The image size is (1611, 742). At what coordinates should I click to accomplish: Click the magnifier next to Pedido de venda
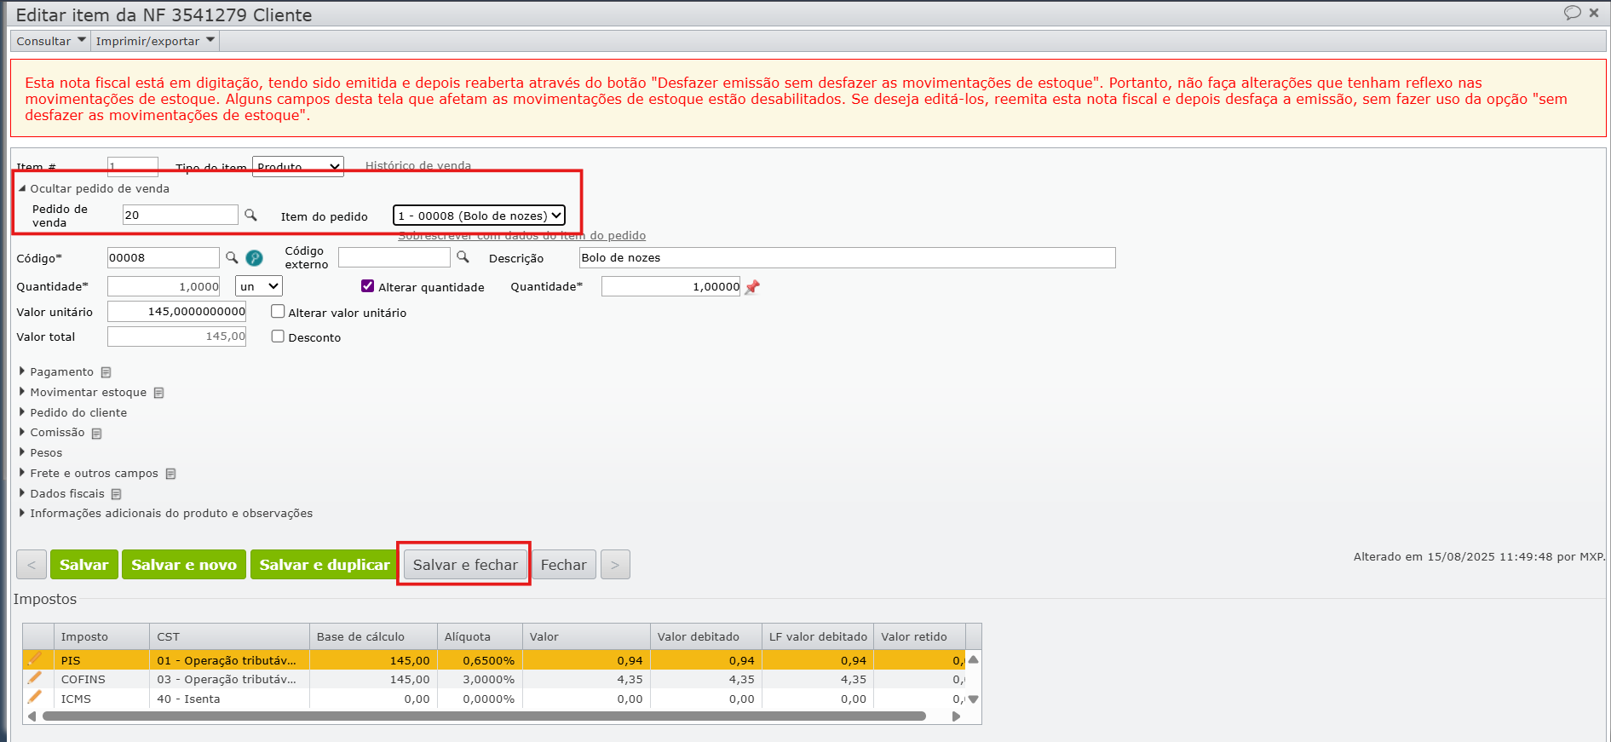tap(250, 215)
